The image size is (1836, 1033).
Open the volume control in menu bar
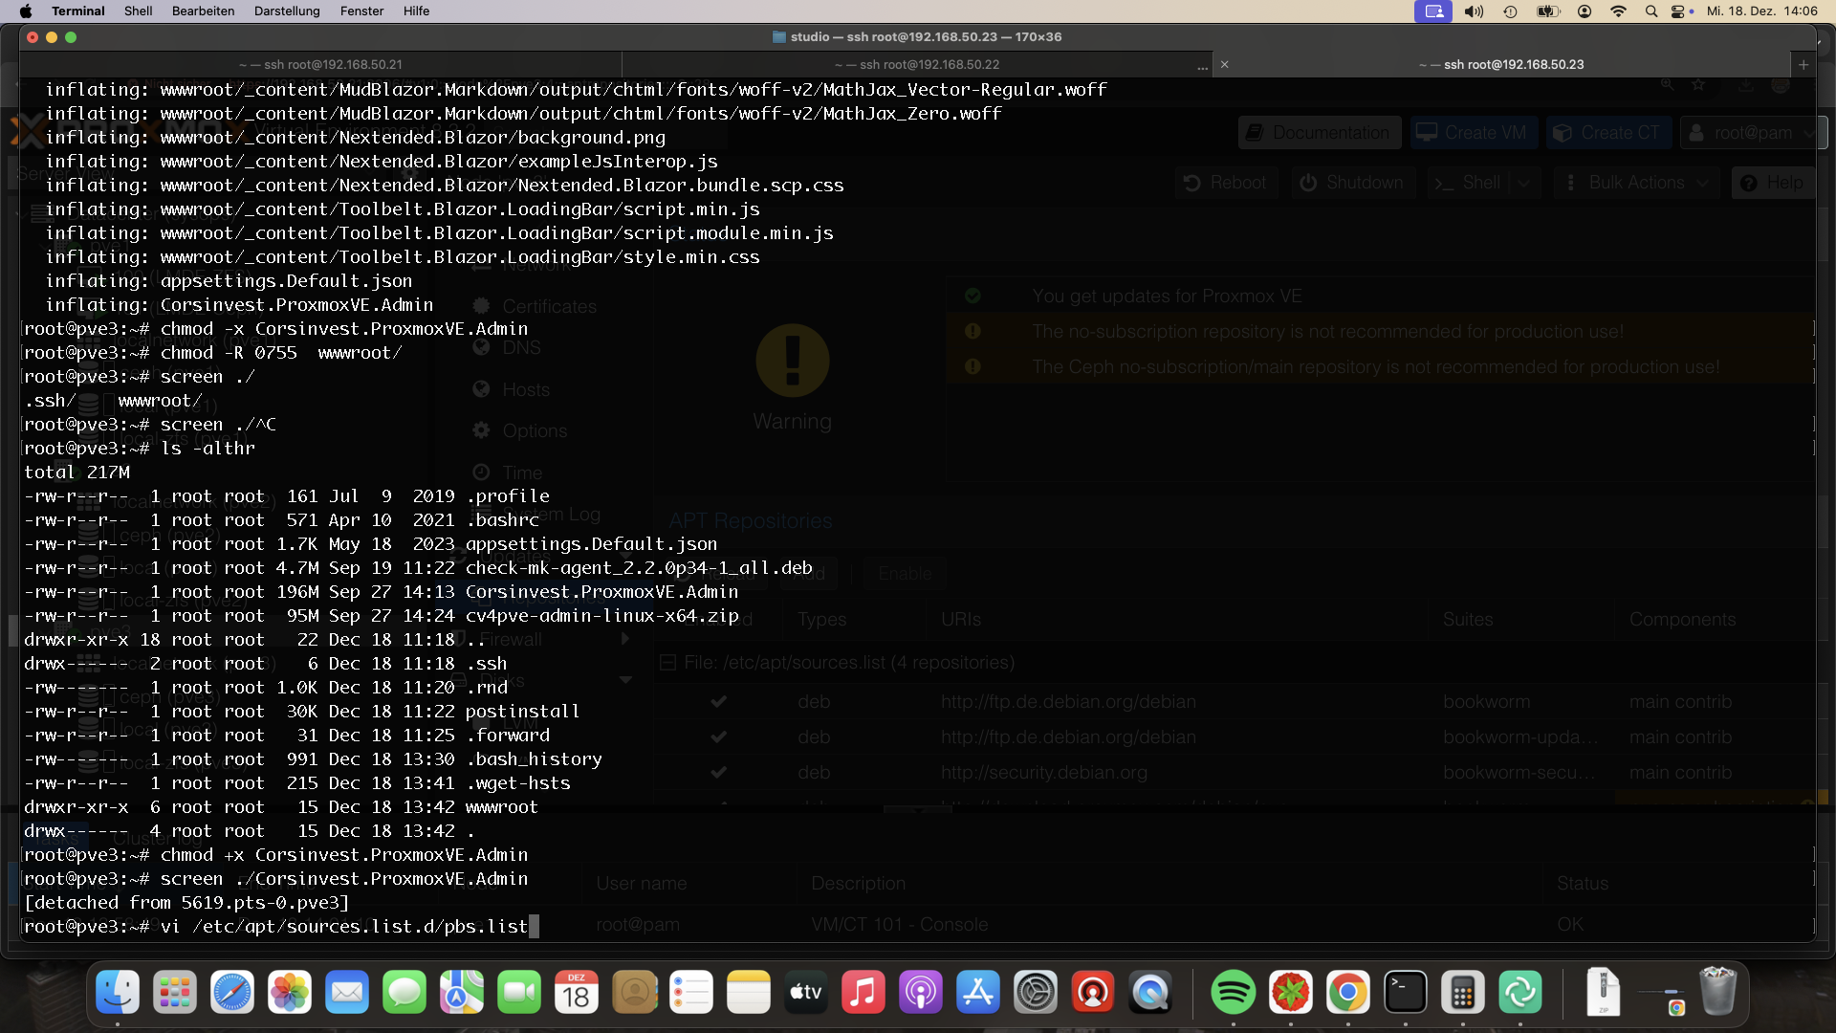(1474, 11)
